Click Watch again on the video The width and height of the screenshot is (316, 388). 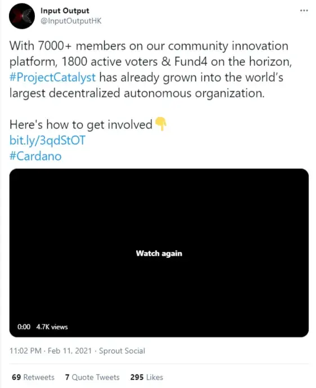pos(159,253)
